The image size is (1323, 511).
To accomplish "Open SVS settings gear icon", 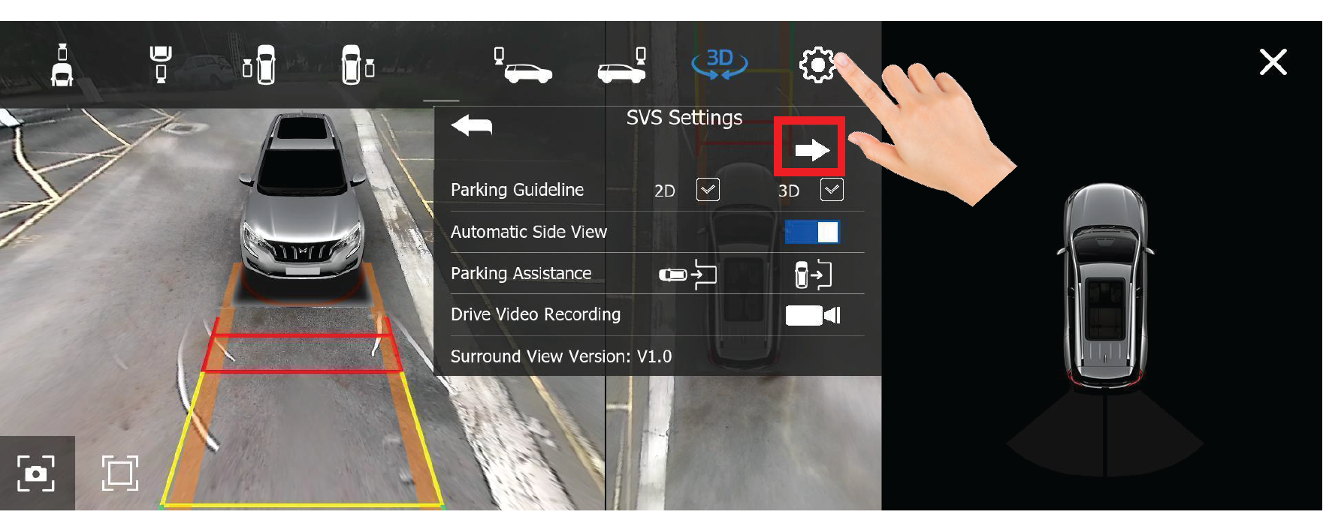I will [x=817, y=65].
